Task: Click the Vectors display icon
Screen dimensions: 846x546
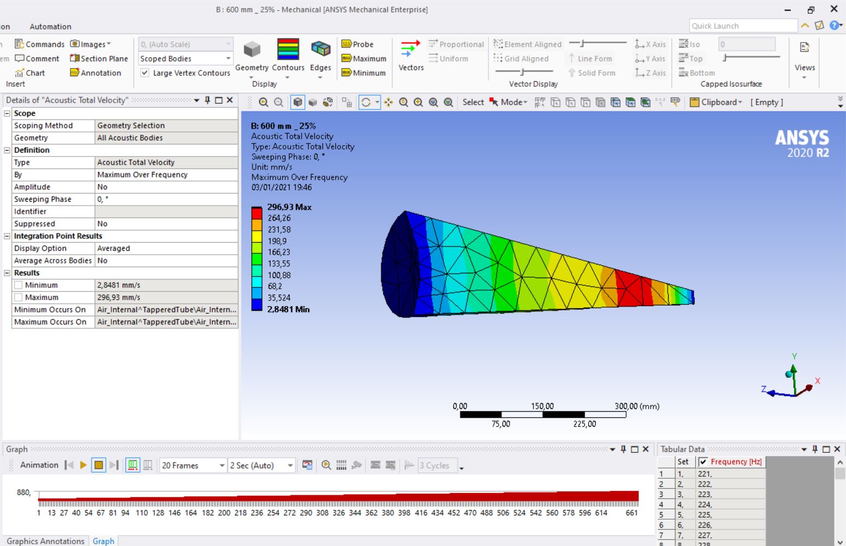Action: pyautogui.click(x=411, y=49)
